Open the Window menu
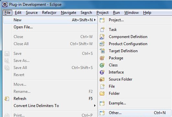The width and height of the screenshot is (172, 117). pos(132,13)
